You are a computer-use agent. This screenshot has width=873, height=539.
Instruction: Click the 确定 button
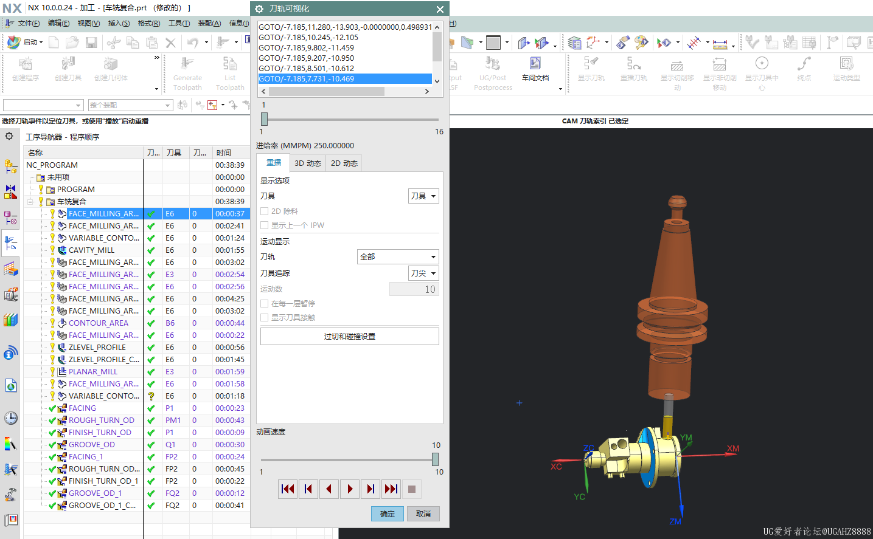[x=388, y=513]
